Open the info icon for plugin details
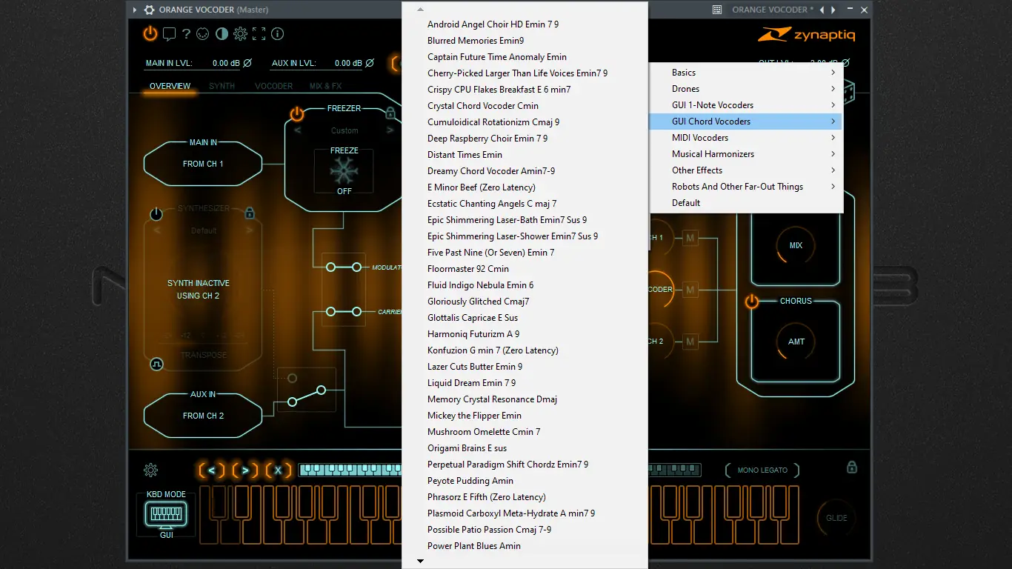 (277, 33)
